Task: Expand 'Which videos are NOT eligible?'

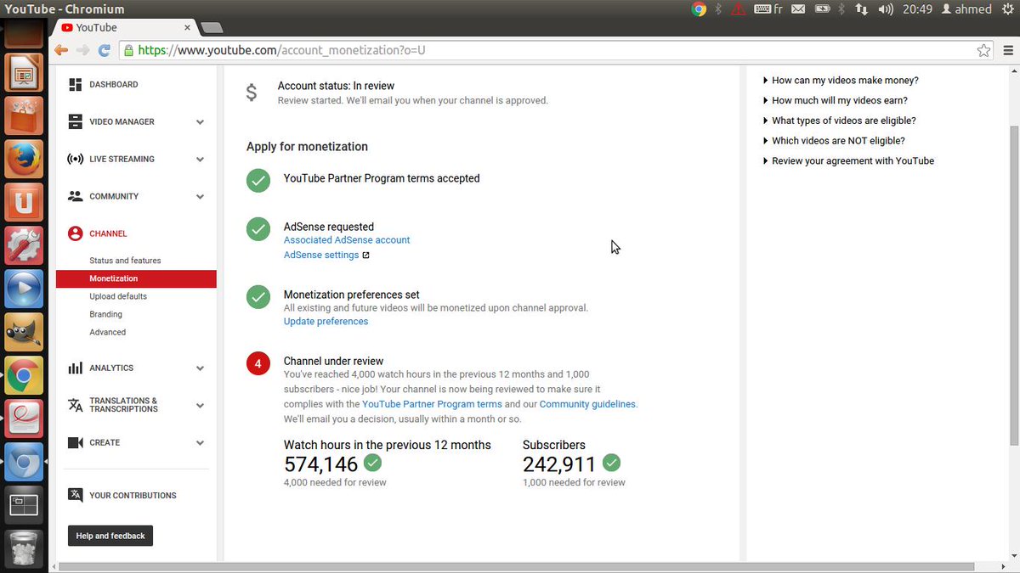Action: 833,141
